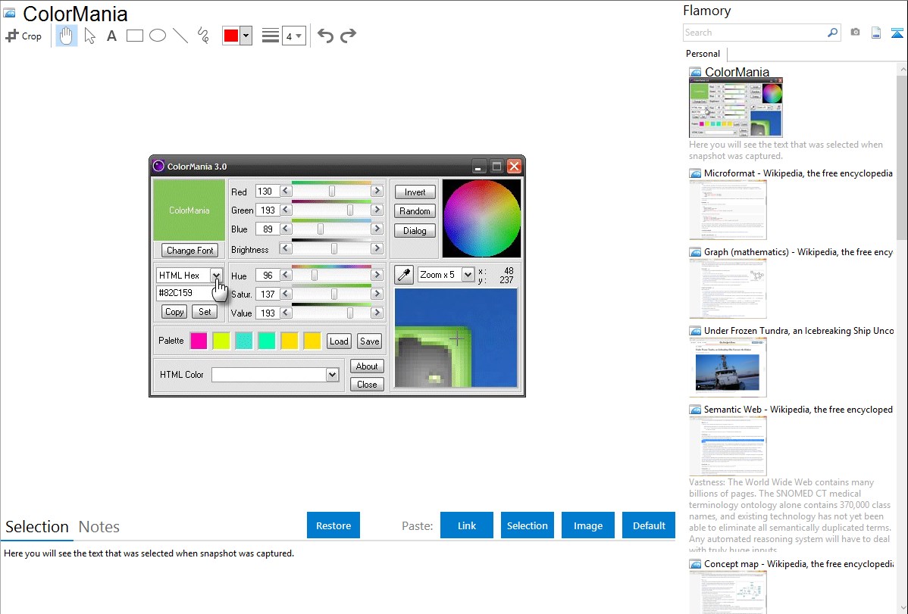Screen dimensions: 908x614
Task: Increase Blue with right arrow
Action: (377, 229)
